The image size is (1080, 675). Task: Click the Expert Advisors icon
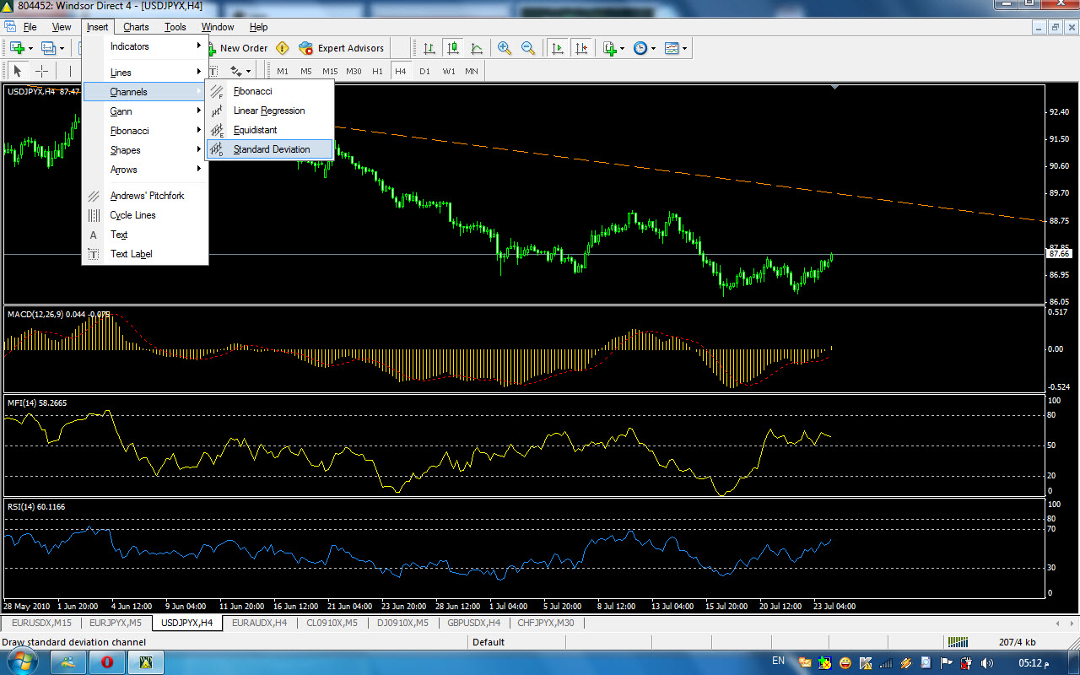pos(305,48)
